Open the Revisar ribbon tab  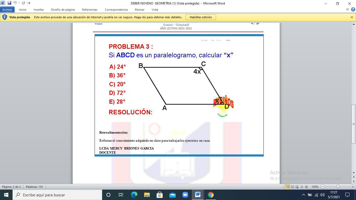140,10
